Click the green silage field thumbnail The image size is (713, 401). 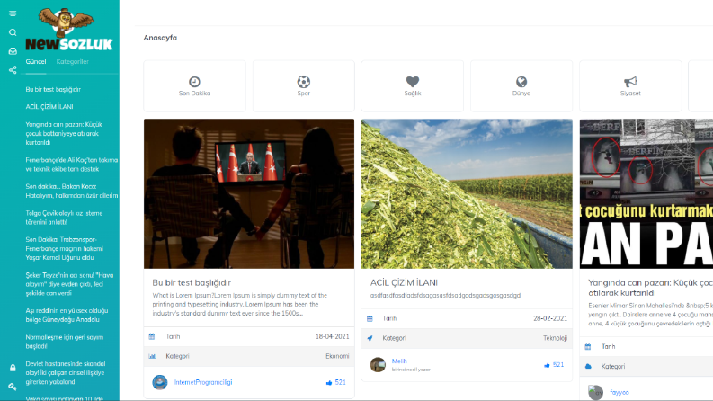pos(467,193)
